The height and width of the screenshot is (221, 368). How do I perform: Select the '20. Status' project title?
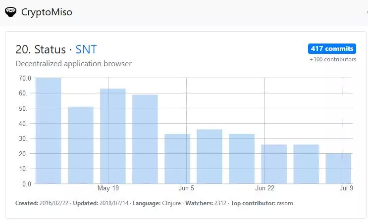(x=41, y=49)
